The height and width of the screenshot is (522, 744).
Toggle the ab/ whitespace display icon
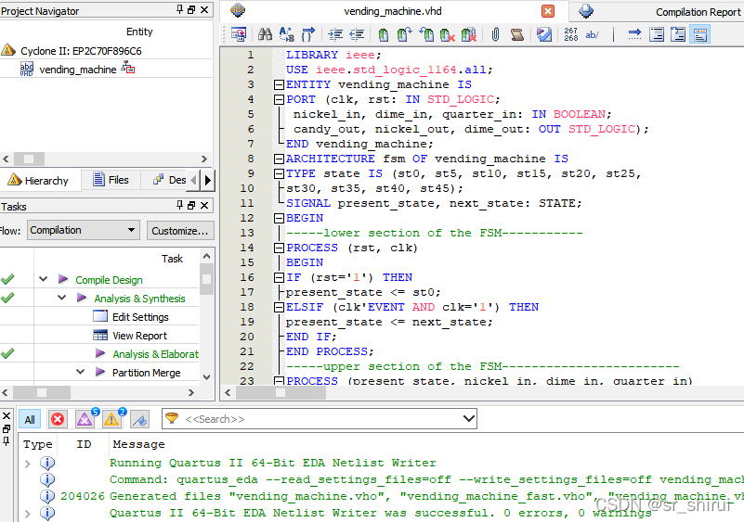(x=593, y=34)
